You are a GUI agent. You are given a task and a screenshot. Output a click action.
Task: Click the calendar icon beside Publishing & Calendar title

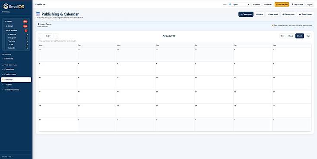(38, 14)
